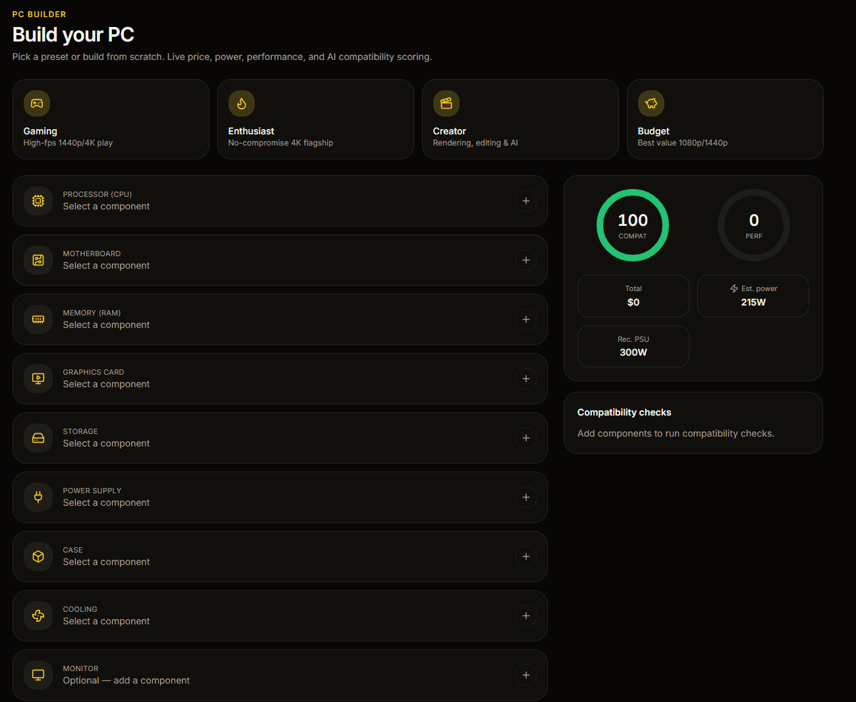The width and height of the screenshot is (856, 702).
Task: Click the Gaming preset gamepad icon
Action: tap(37, 103)
